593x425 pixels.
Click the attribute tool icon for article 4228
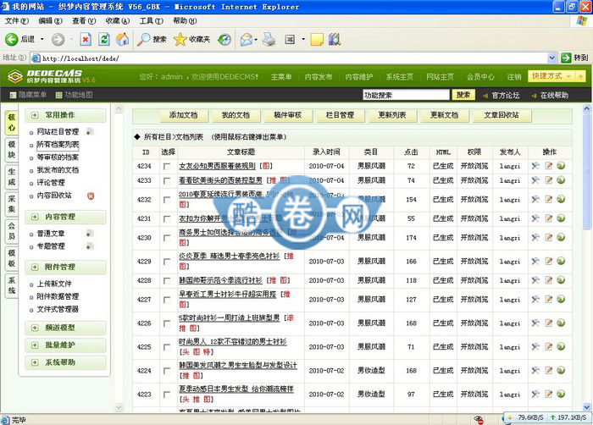pos(535,280)
